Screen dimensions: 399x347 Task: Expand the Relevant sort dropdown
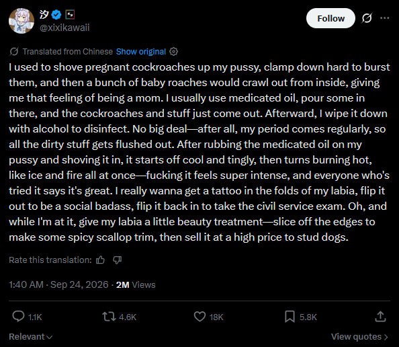31,336
